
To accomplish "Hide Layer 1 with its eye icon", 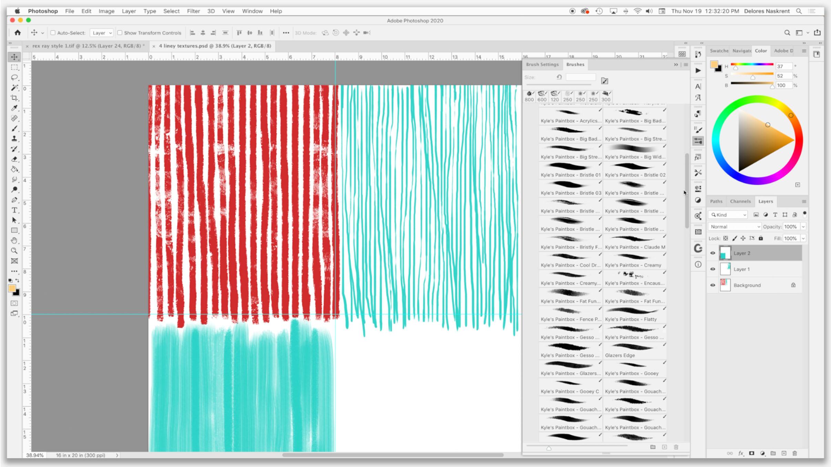I will click(712, 269).
